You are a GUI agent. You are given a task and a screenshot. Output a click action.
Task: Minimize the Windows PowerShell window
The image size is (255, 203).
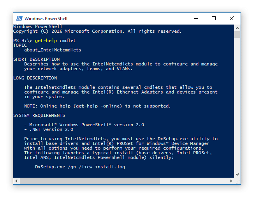point(196,18)
